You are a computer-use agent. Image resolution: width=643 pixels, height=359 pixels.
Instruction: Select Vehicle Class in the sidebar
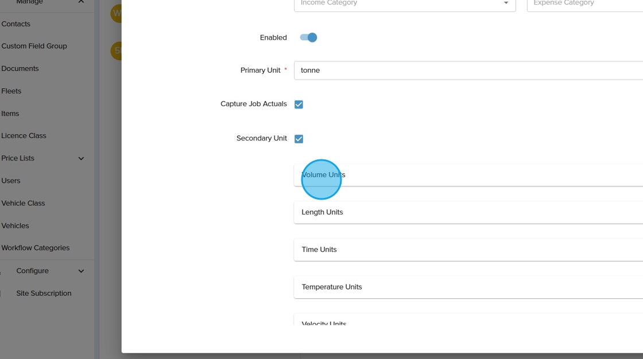[x=23, y=203]
